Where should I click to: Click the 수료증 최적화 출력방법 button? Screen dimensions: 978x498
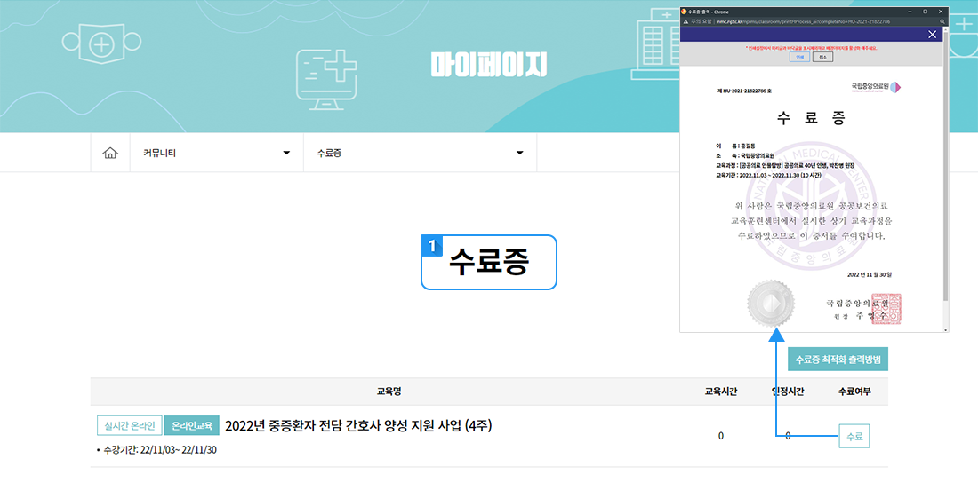click(x=838, y=360)
